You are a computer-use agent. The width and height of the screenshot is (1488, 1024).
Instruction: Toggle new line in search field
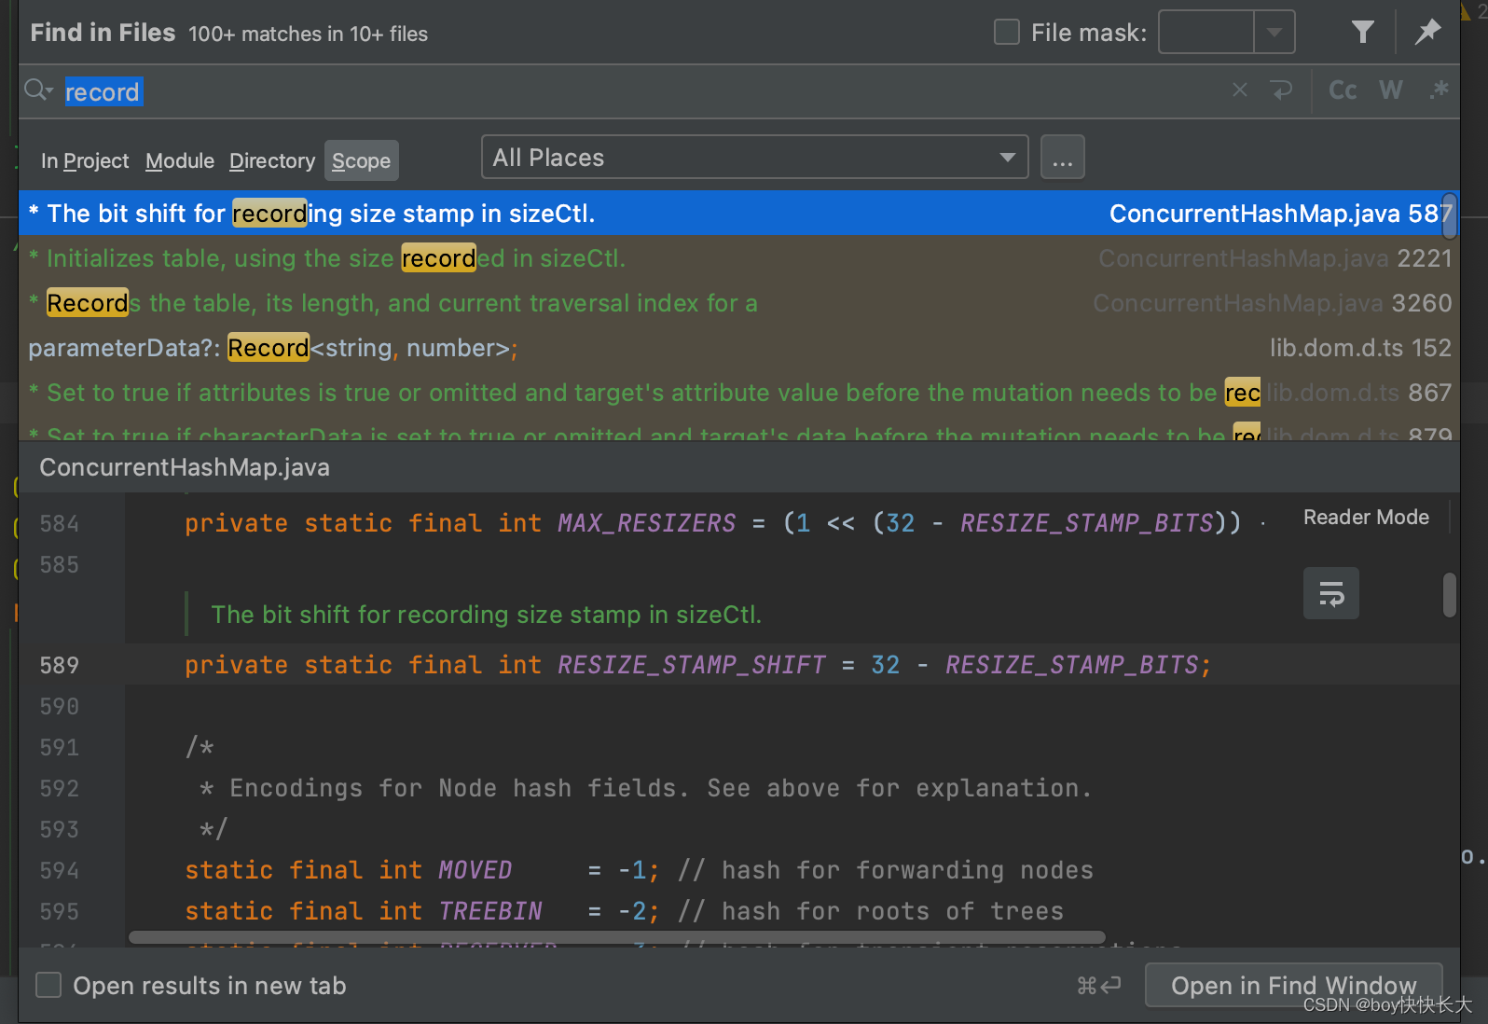[x=1282, y=90]
